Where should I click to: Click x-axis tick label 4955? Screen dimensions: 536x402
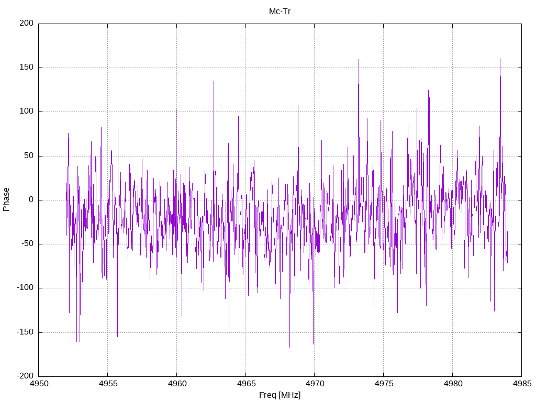tap(108, 384)
